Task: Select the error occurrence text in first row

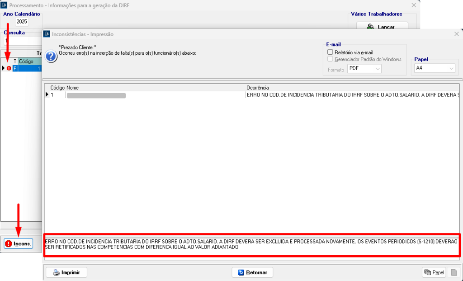Action: point(353,95)
